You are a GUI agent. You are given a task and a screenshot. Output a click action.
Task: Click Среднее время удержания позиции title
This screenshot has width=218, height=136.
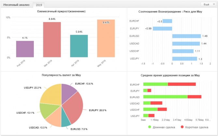[170, 75]
